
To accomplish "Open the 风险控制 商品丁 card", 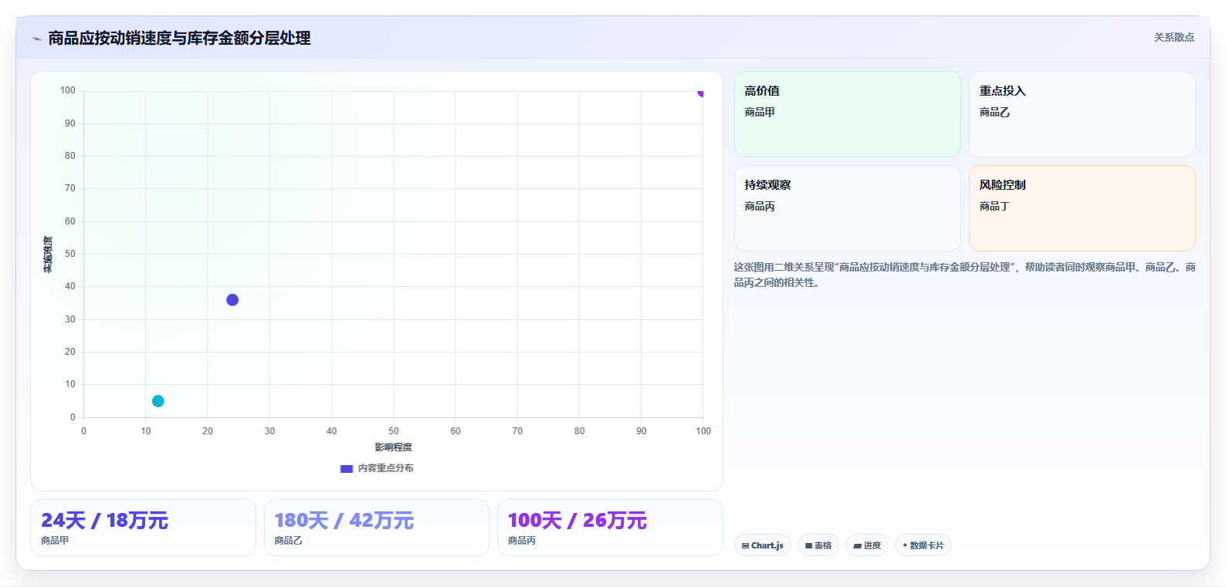I will pos(1082,208).
